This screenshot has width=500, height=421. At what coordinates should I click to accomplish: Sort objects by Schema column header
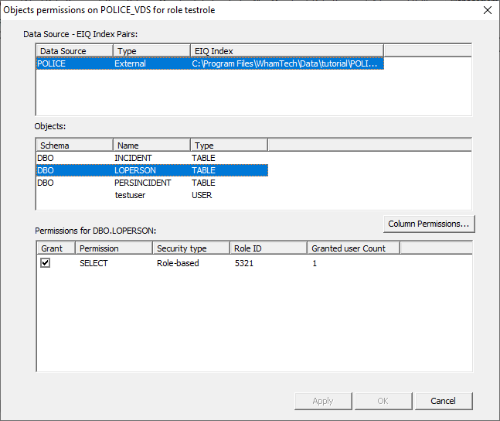(x=74, y=145)
